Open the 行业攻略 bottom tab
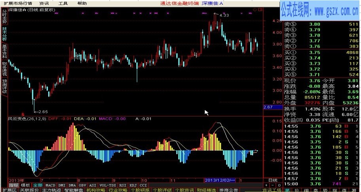Image resolution: width=361 pixels, height=192 pixels. point(118,190)
